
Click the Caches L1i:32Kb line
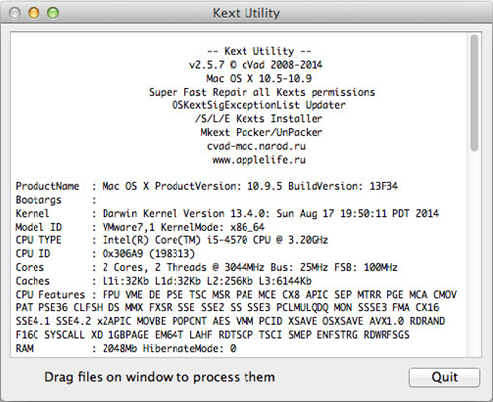pyautogui.click(x=163, y=281)
